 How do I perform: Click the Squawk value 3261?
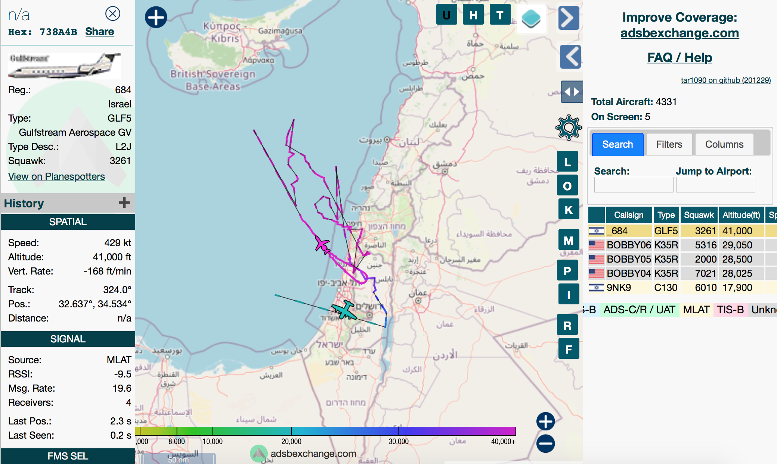point(120,161)
